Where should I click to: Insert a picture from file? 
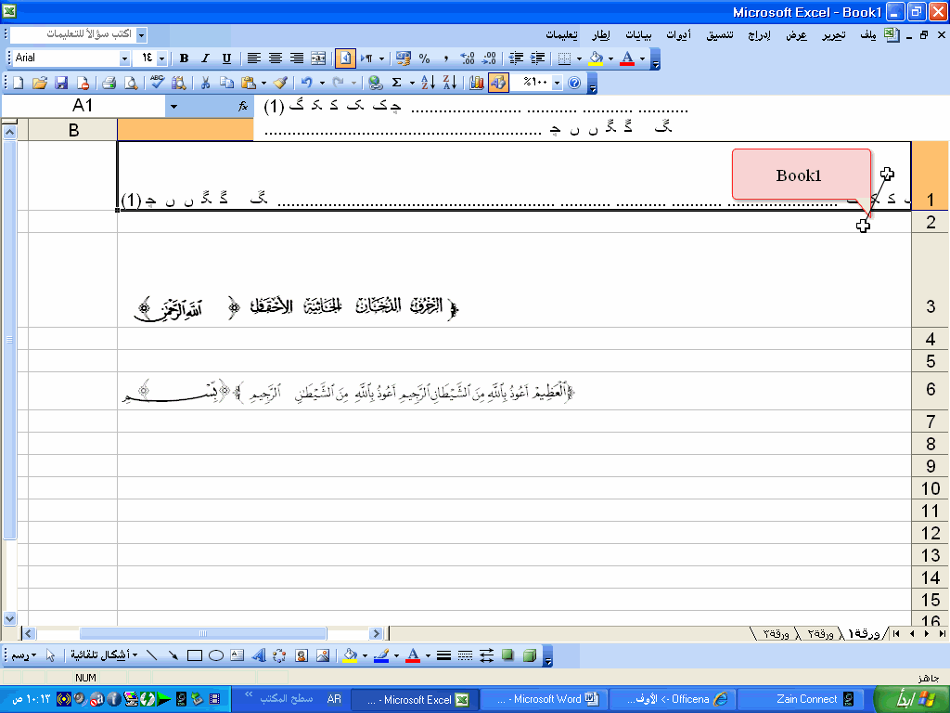pos(322,655)
